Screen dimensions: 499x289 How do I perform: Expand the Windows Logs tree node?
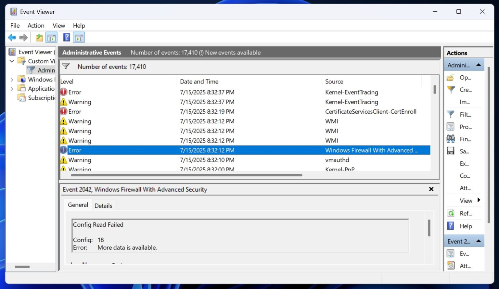coord(12,79)
